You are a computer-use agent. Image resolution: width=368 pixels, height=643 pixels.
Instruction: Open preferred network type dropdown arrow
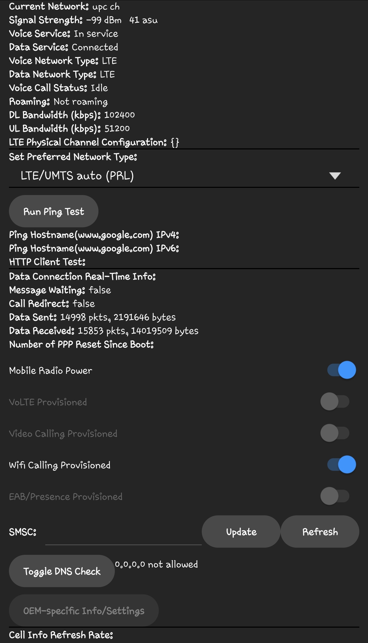pos(335,176)
